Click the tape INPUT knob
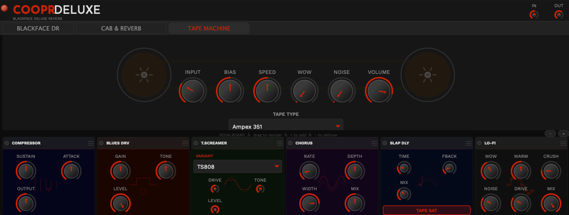The image size is (569, 215). 193,91
